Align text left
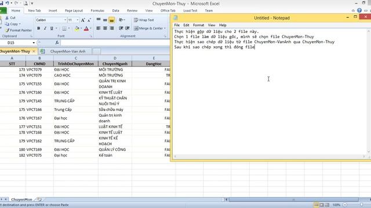This screenshot has width=371, height=208. [x=99, y=28]
